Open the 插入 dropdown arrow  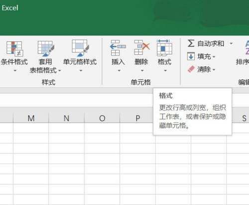(119, 71)
